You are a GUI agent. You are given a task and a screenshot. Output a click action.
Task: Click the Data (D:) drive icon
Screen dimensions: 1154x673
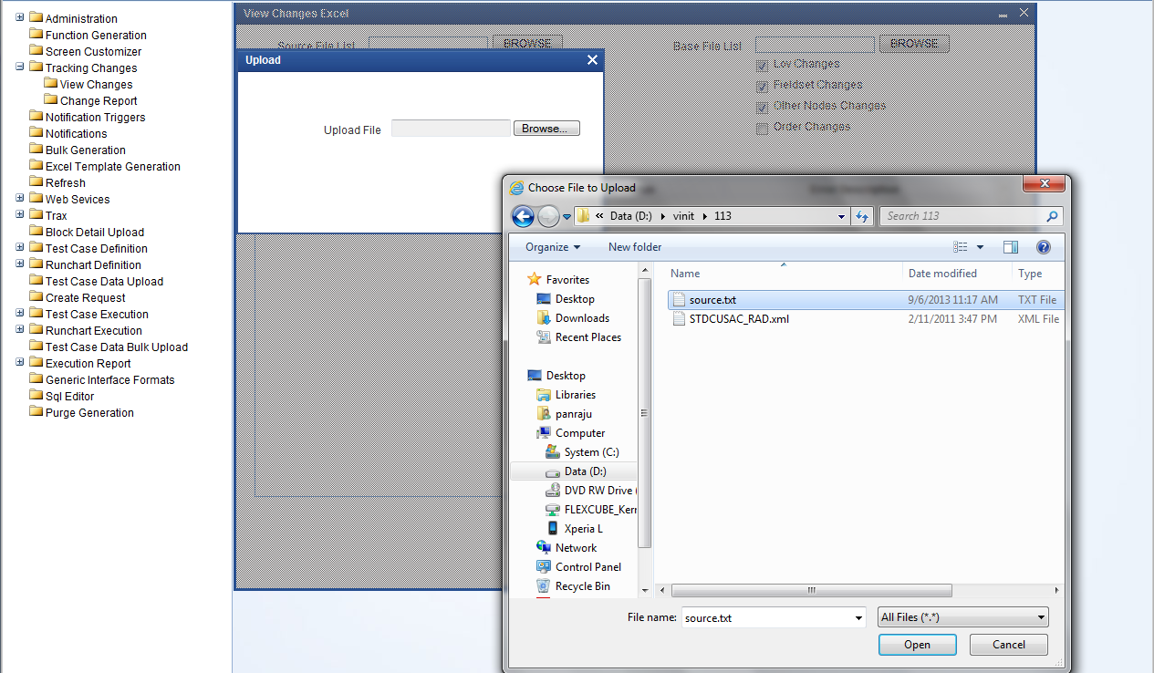pos(552,471)
